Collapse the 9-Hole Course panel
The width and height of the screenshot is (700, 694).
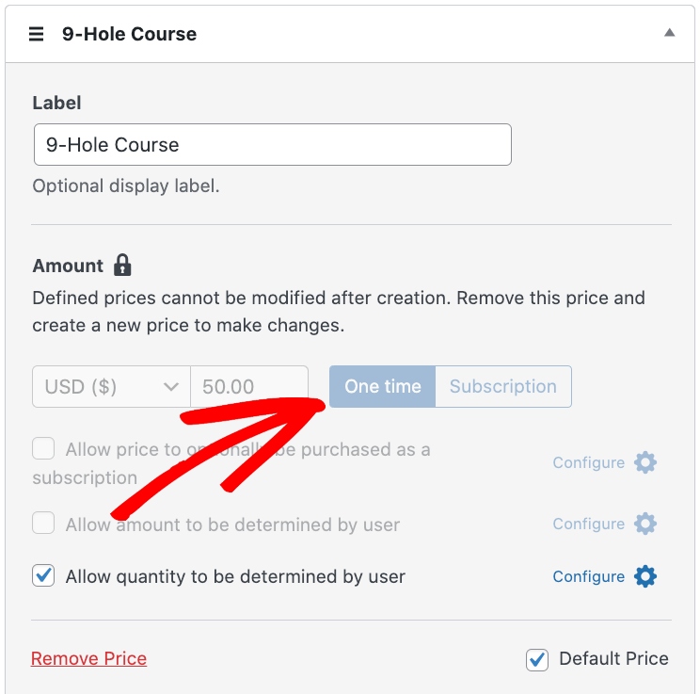click(669, 33)
